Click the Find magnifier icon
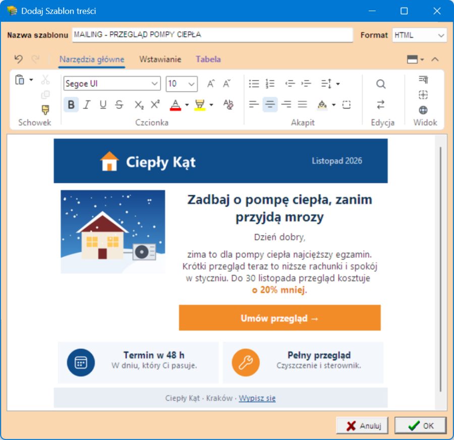The height and width of the screenshot is (440, 454). tap(381, 84)
